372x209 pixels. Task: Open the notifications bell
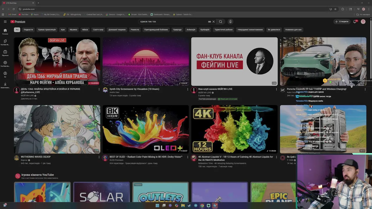355,21
